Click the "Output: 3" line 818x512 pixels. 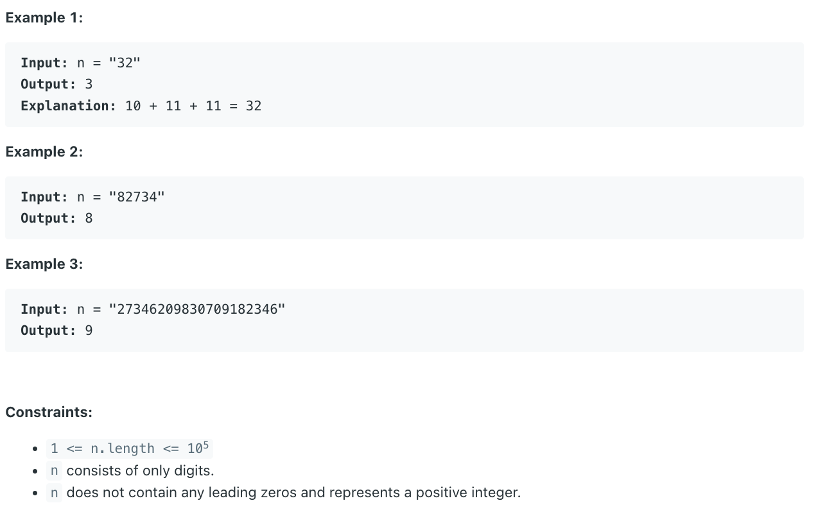point(57,84)
